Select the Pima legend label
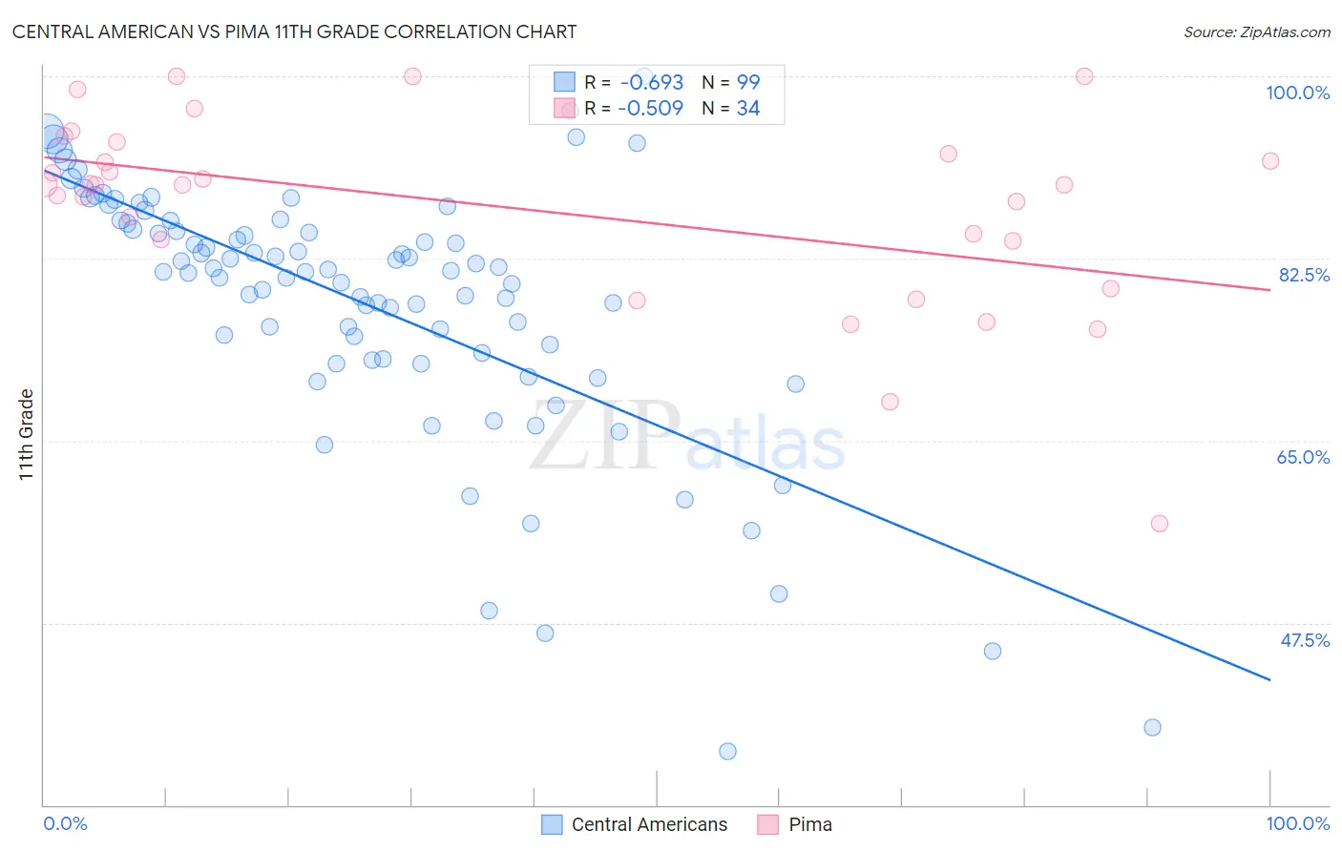 (810, 824)
